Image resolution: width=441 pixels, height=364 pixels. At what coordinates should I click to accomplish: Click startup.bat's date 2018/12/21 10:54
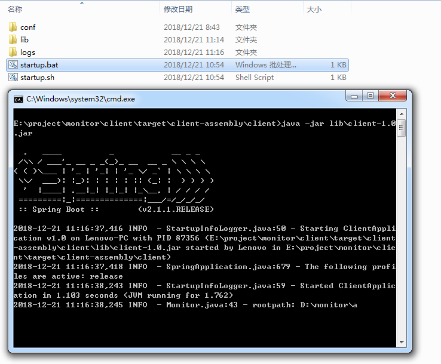tap(194, 65)
